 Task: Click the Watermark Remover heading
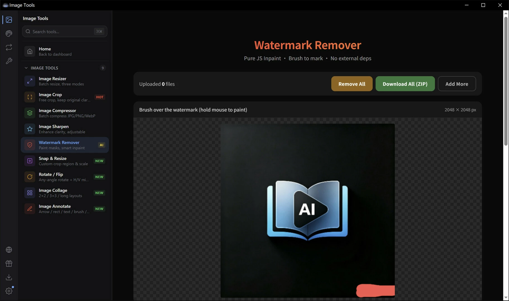tap(307, 45)
